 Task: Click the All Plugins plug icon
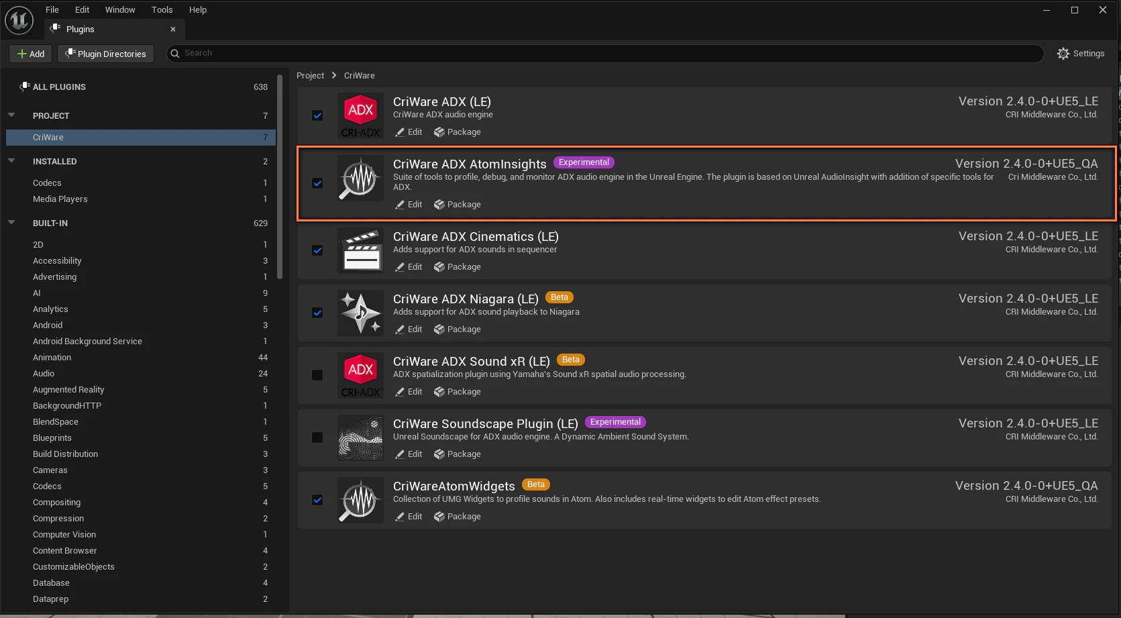pos(25,87)
